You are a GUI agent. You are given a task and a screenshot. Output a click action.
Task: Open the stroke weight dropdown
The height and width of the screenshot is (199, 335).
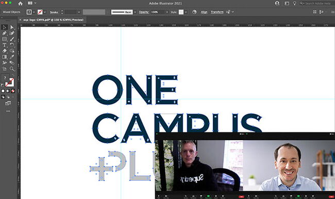pos(79,12)
